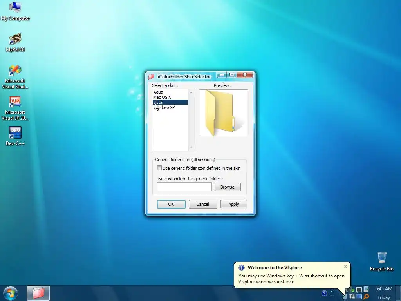Dismiss the Visplore welcome balloon
This screenshot has width=401, height=301.
(x=345, y=267)
